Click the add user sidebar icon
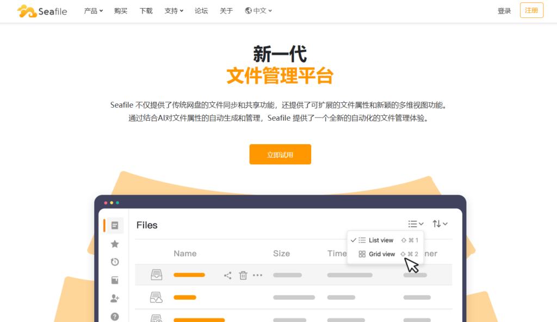 115,298
